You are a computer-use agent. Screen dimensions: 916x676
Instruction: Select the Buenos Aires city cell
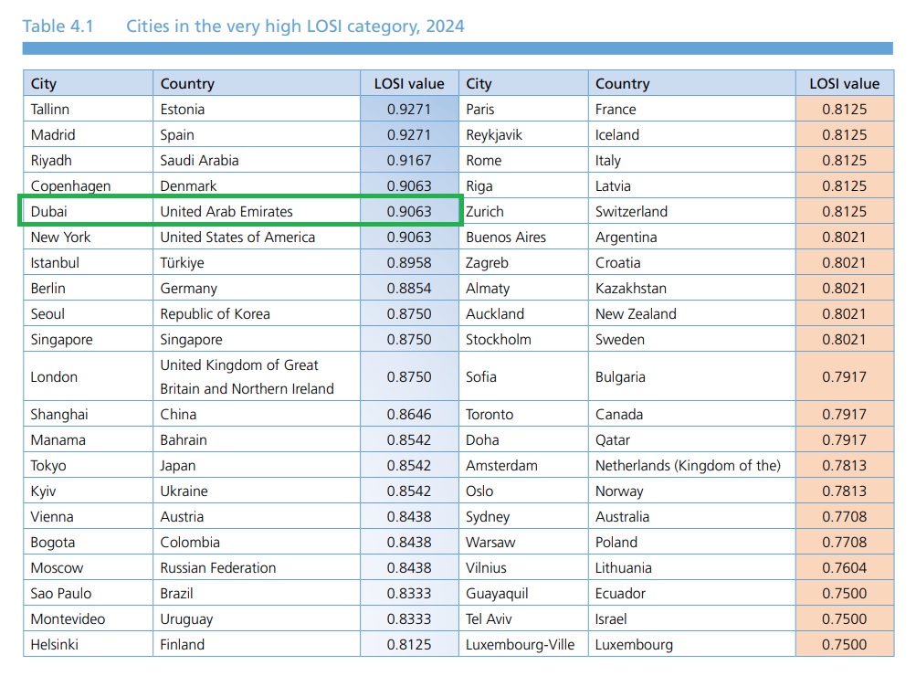click(506, 237)
